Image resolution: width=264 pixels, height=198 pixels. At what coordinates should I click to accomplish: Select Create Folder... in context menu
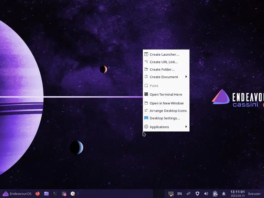[x=166, y=69]
